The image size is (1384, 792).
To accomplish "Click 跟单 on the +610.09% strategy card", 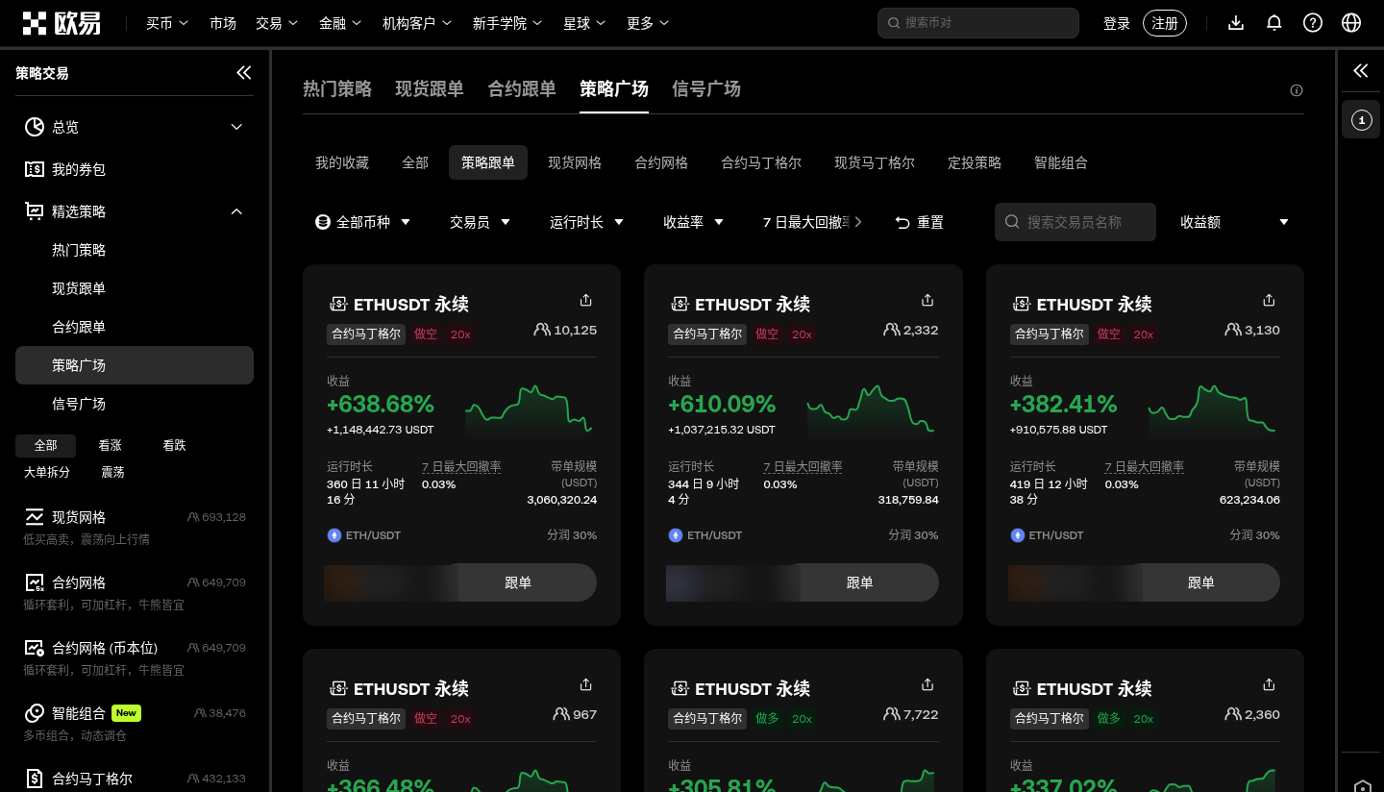I will [860, 582].
